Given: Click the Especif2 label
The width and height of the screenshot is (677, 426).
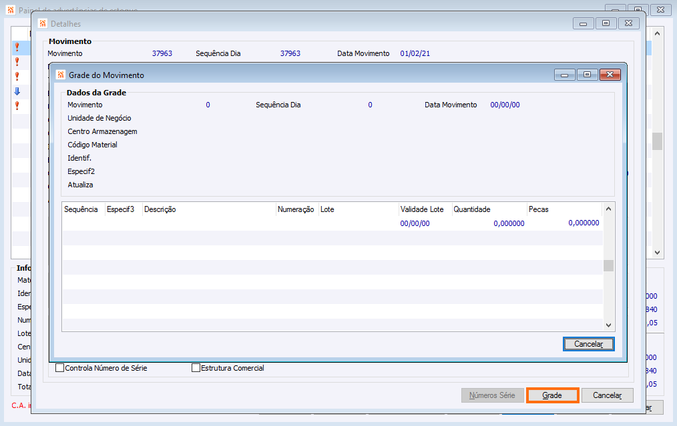Looking at the screenshot, I should click(81, 171).
